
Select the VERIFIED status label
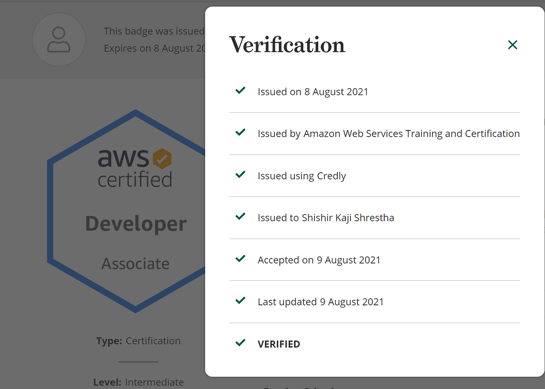(279, 344)
